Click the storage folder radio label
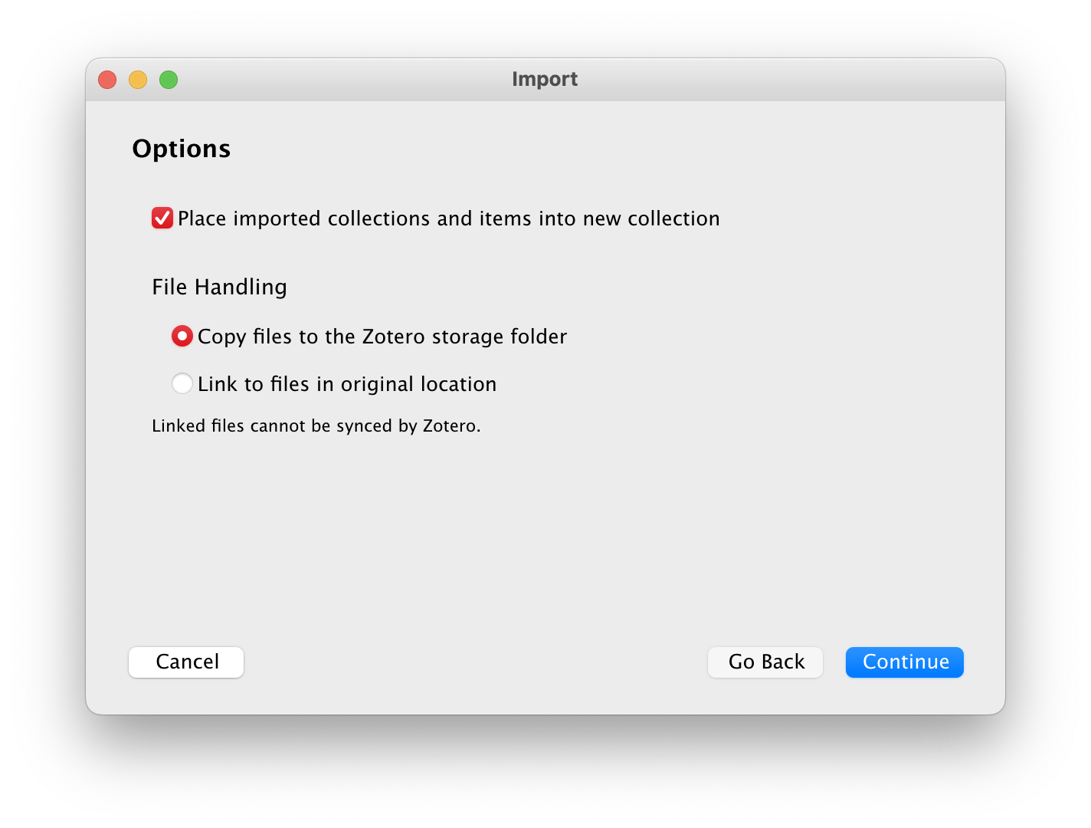Screen dimensions: 1091x828 [382, 336]
